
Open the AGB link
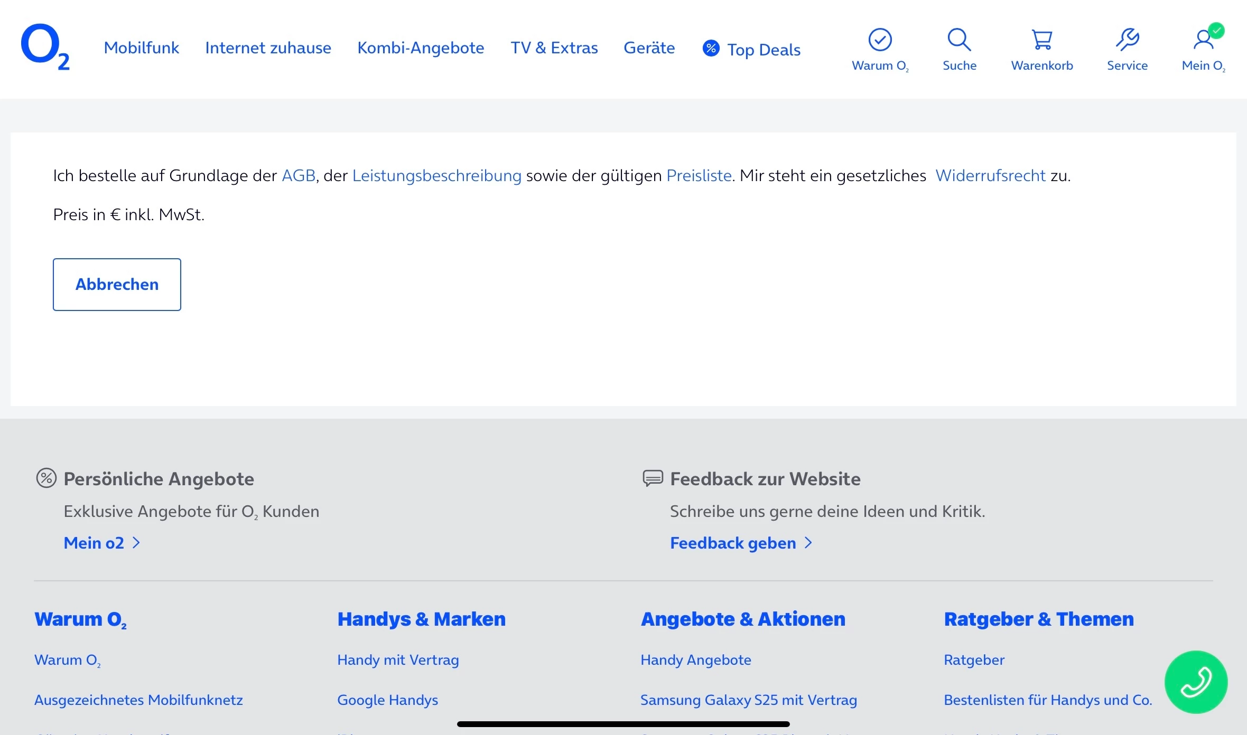point(299,175)
